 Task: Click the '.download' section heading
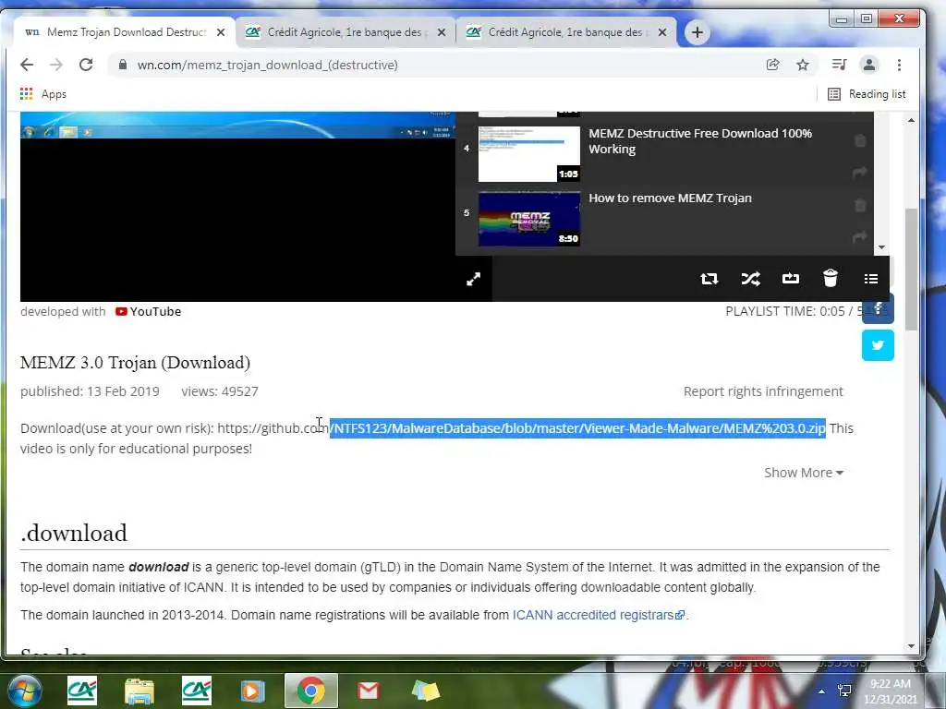[74, 533]
